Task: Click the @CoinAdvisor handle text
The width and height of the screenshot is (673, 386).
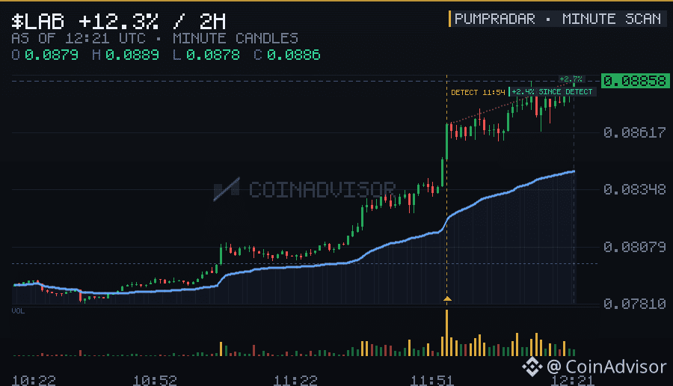Action: pyautogui.click(x=606, y=367)
